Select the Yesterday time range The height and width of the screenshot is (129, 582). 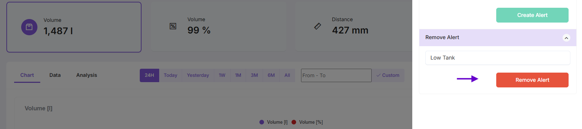pos(198,75)
